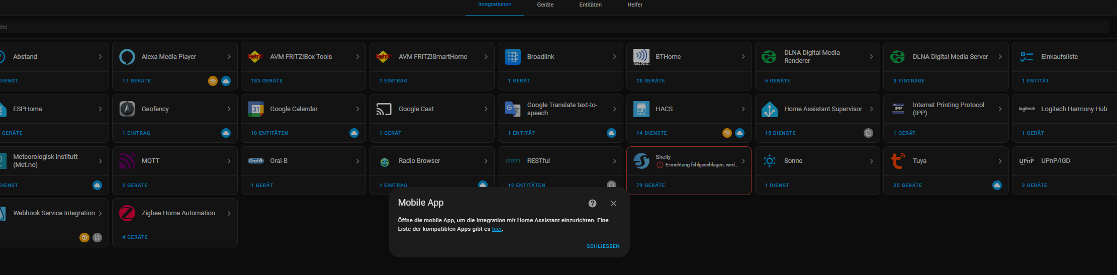Click the cloud badge on the Geofency card
The height and width of the screenshot is (275, 1117).
(226, 133)
